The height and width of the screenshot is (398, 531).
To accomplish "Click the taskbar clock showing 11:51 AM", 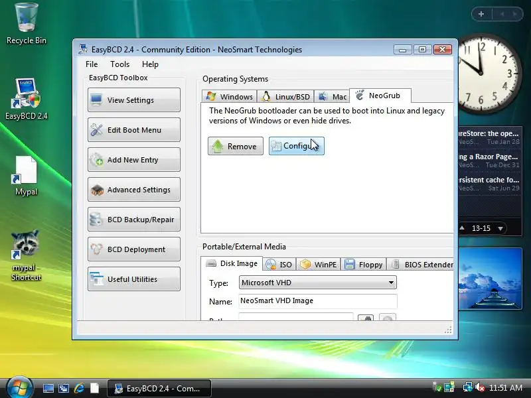I will pyautogui.click(x=506, y=388).
